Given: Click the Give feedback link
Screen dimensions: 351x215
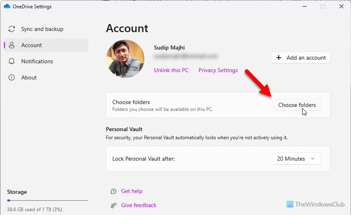Looking at the screenshot, I should click(x=139, y=205).
